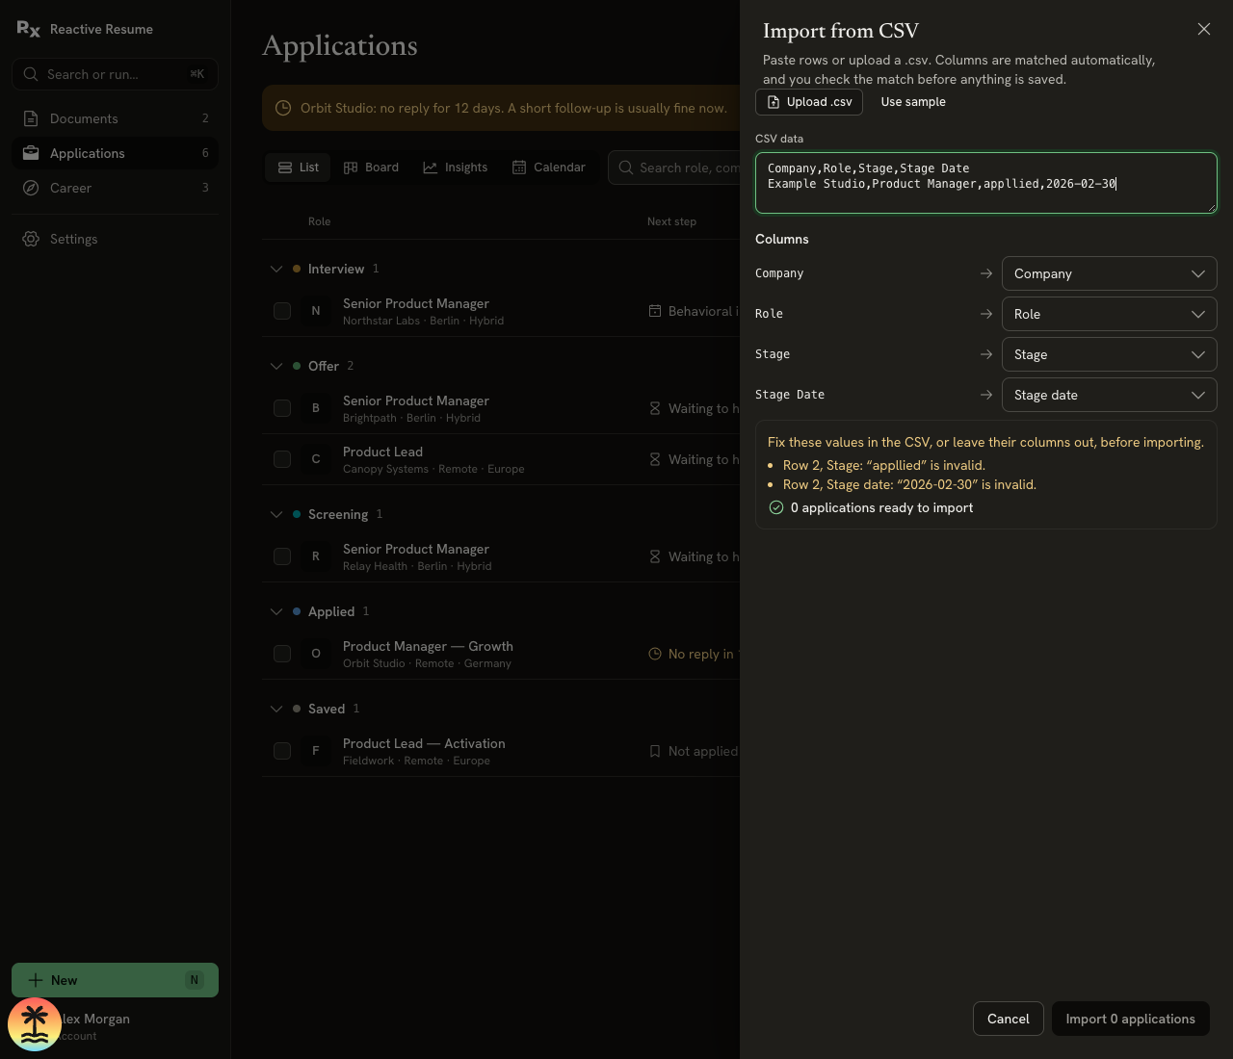Click the Reactive Resume Rx logo
Screen dimensions: 1233x1059
coord(29,29)
